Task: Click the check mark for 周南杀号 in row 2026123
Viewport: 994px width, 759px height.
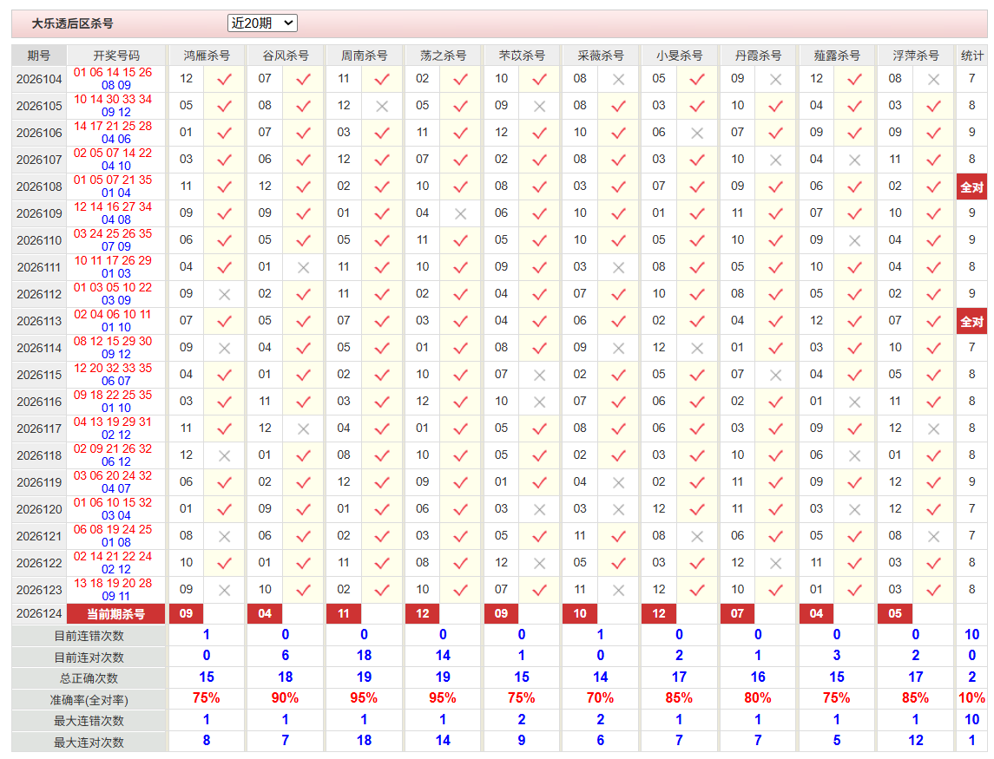Action: tap(382, 590)
